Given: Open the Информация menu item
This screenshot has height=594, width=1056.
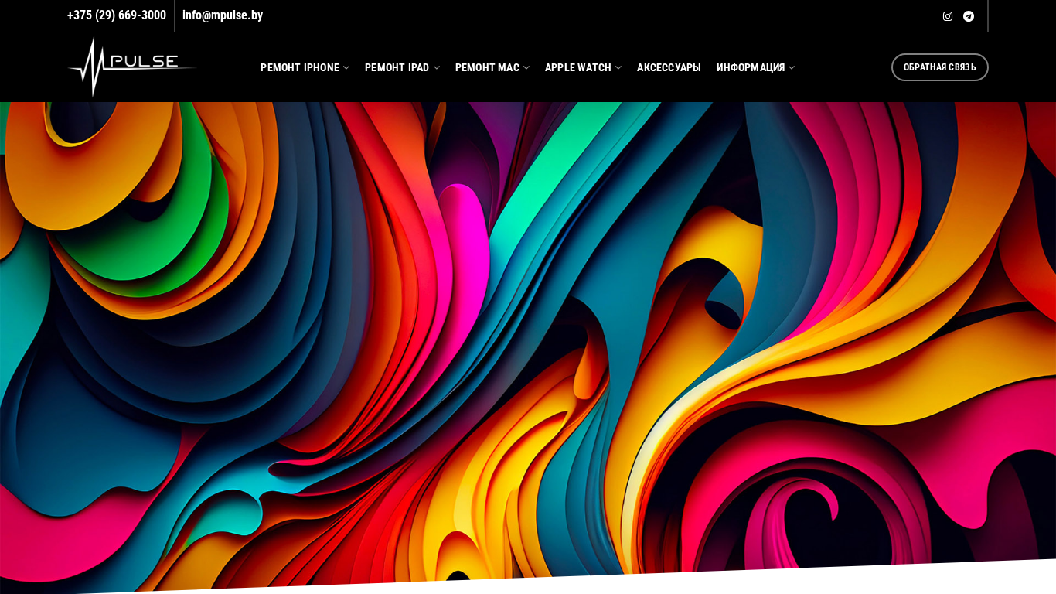Looking at the screenshot, I should pyautogui.click(x=751, y=68).
